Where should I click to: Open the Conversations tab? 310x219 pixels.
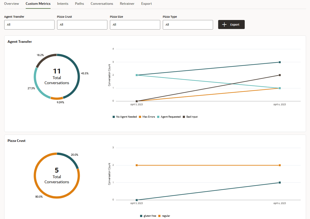(102, 4)
